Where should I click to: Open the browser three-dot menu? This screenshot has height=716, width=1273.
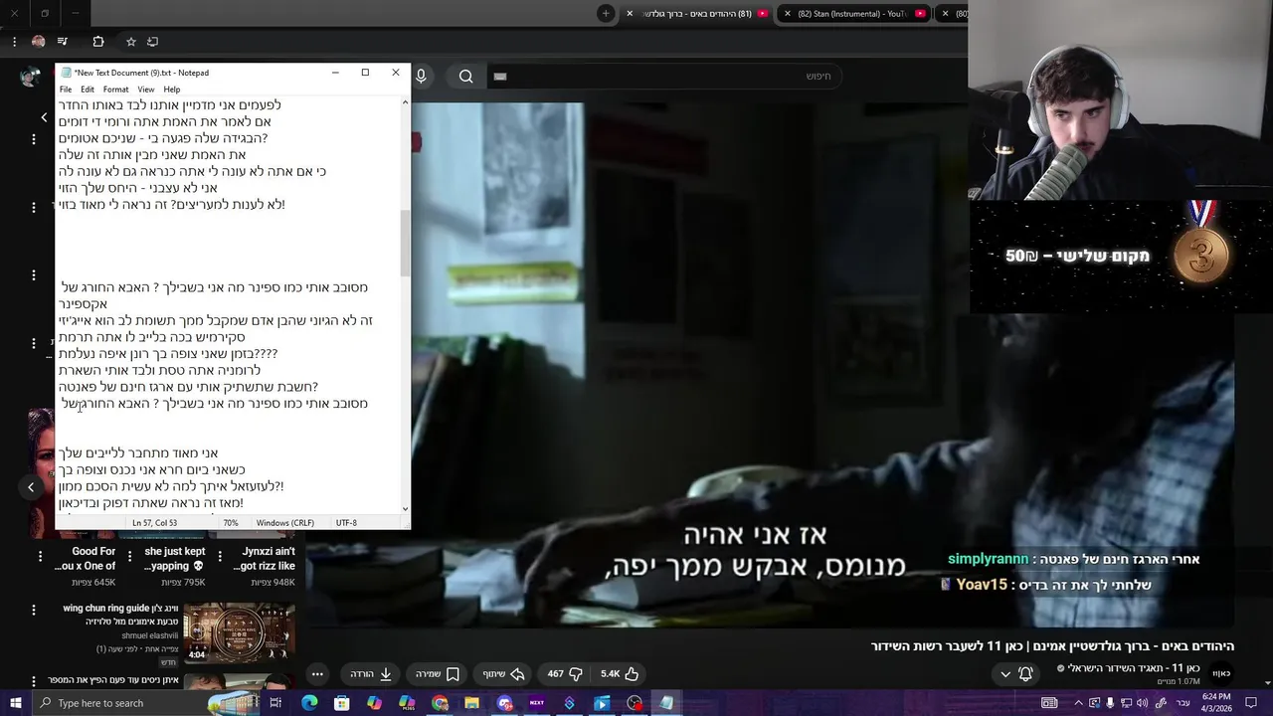click(14, 42)
